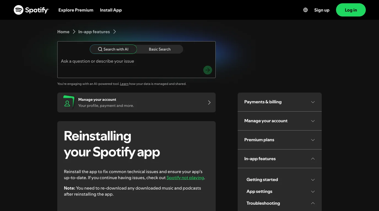Click the chevron on the Manage your account card
Viewport: 379px width, 211px height.
pyautogui.click(x=209, y=102)
